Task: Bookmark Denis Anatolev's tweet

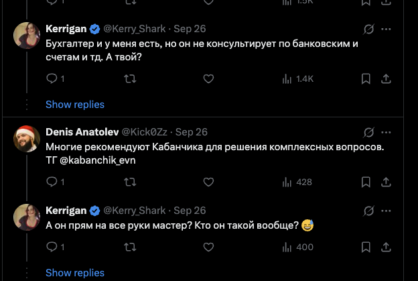Action: (x=366, y=182)
